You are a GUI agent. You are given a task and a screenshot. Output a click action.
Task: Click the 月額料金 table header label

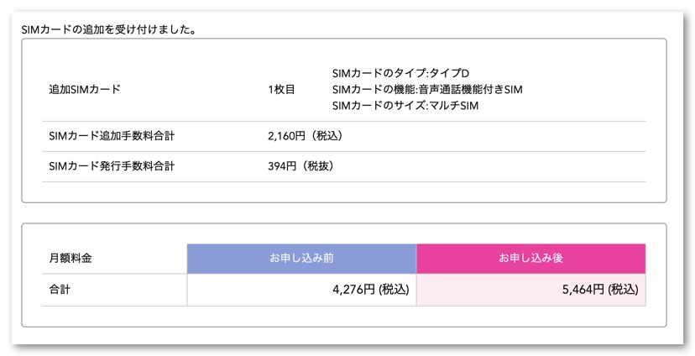pyautogui.click(x=71, y=259)
